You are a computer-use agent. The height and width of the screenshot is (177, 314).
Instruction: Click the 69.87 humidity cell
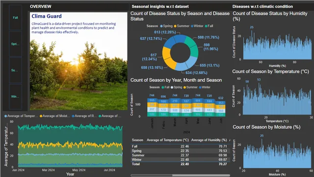(223, 160)
